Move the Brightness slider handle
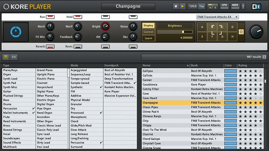Viewport: 269px width, 151px height. (x=183, y=32)
